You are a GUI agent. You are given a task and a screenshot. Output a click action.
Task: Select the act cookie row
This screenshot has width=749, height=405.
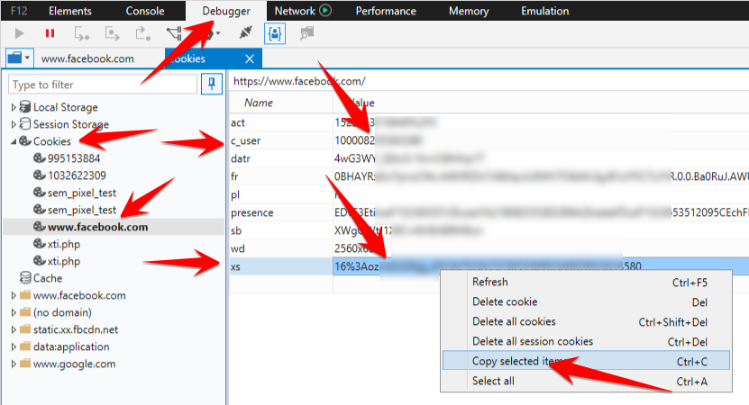(489, 122)
